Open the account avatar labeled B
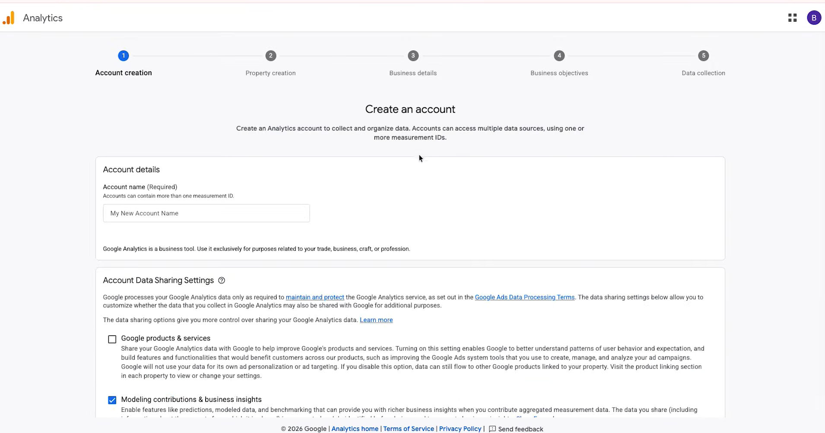The height and width of the screenshot is (433, 825). click(814, 18)
